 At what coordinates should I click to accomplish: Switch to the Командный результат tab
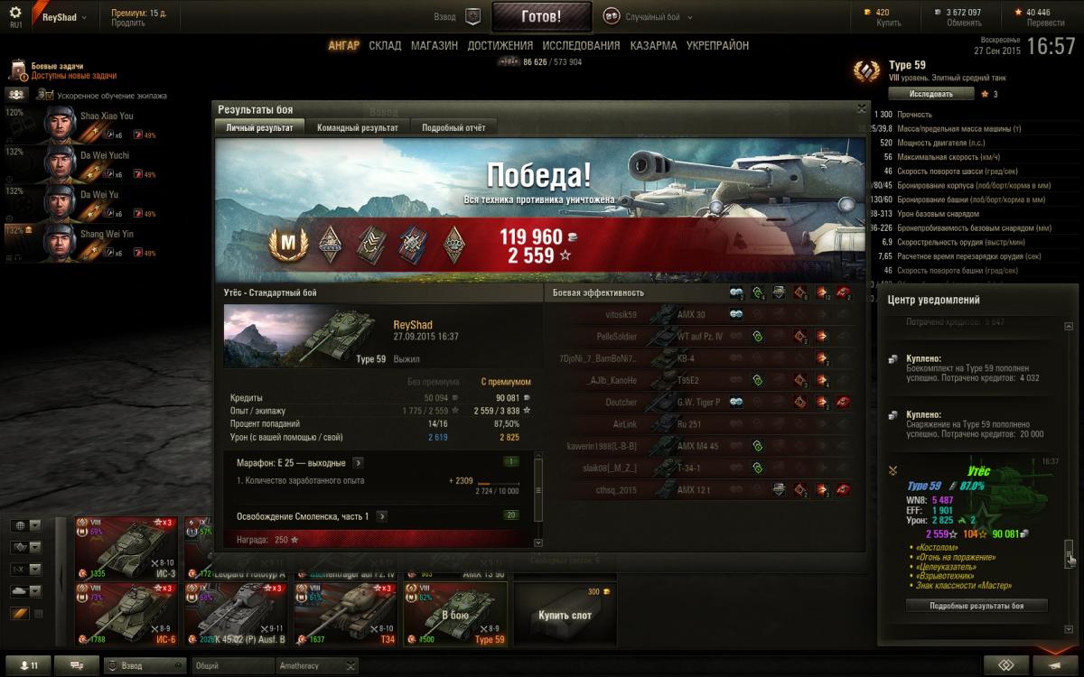coord(358,128)
